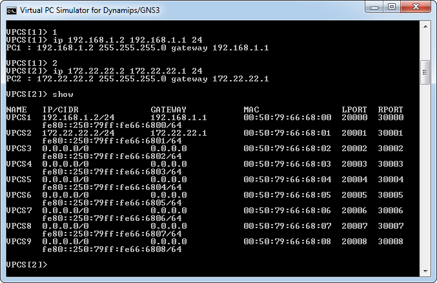
Task: Close the Virtual PC Simulator window
Action: tap(416, 7)
